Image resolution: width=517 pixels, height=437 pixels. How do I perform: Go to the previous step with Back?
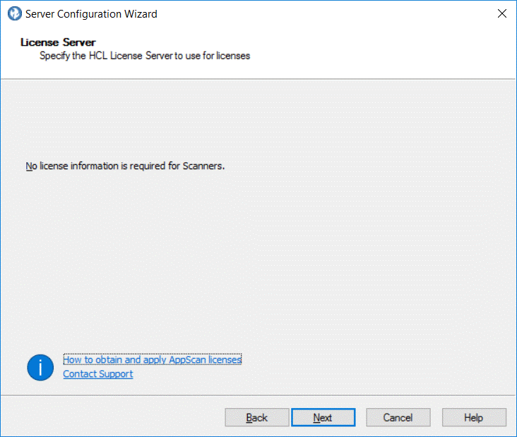click(x=257, y=417)
